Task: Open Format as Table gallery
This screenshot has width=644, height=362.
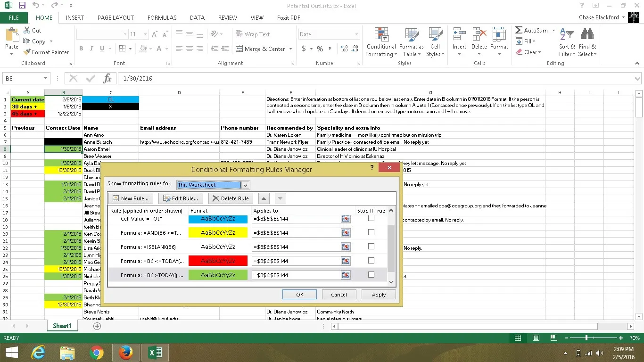Action: pyautogui.click(x=411, y=42)
